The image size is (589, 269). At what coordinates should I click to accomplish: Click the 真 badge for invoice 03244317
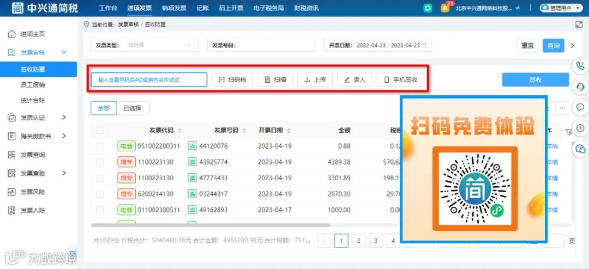click(193, 194)
